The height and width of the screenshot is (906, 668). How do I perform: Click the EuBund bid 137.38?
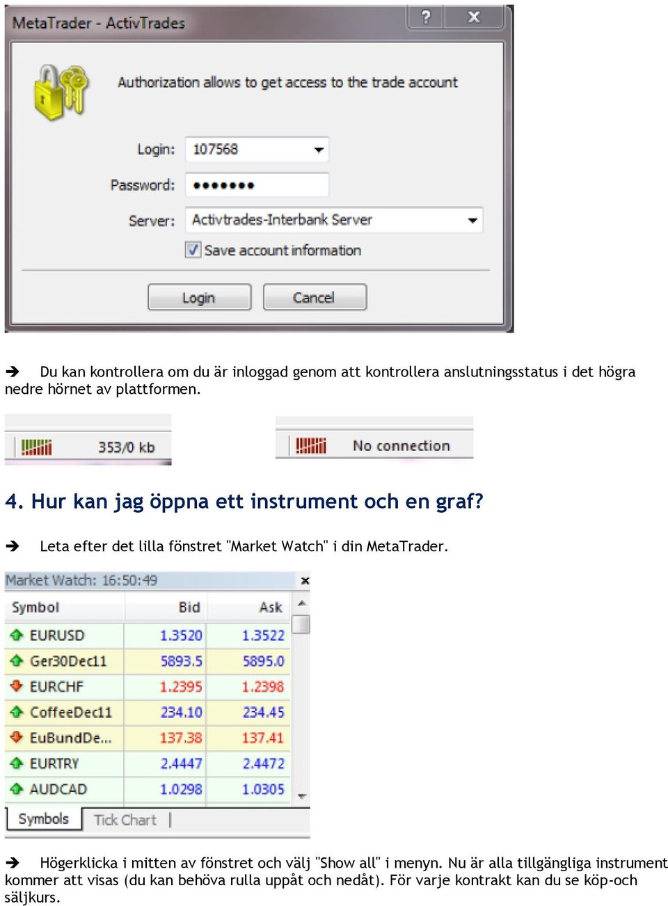pyautogui.click(x=181, y=738)
